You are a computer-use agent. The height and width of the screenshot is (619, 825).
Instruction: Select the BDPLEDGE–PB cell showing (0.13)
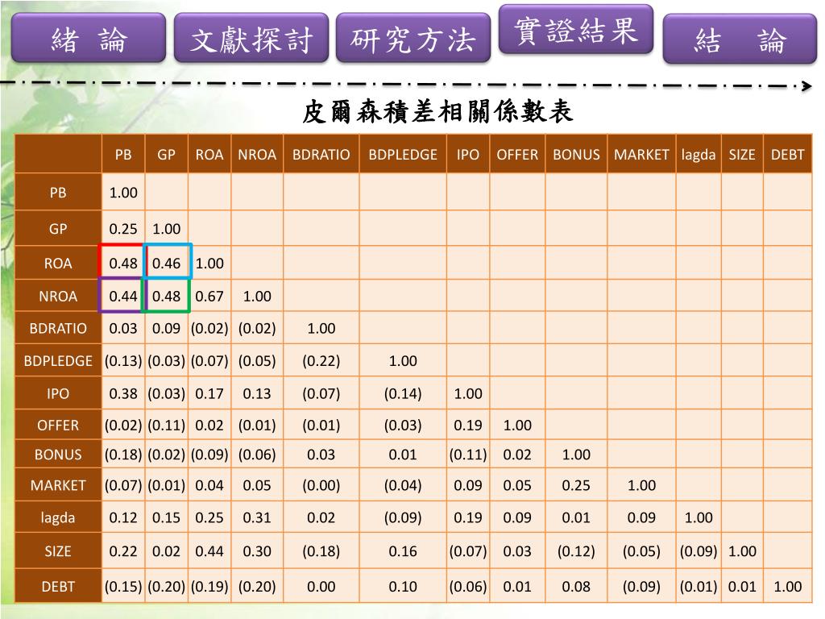pos(123,360)
